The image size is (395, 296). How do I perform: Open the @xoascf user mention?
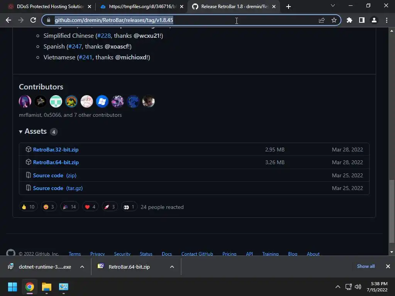[116, 47]
